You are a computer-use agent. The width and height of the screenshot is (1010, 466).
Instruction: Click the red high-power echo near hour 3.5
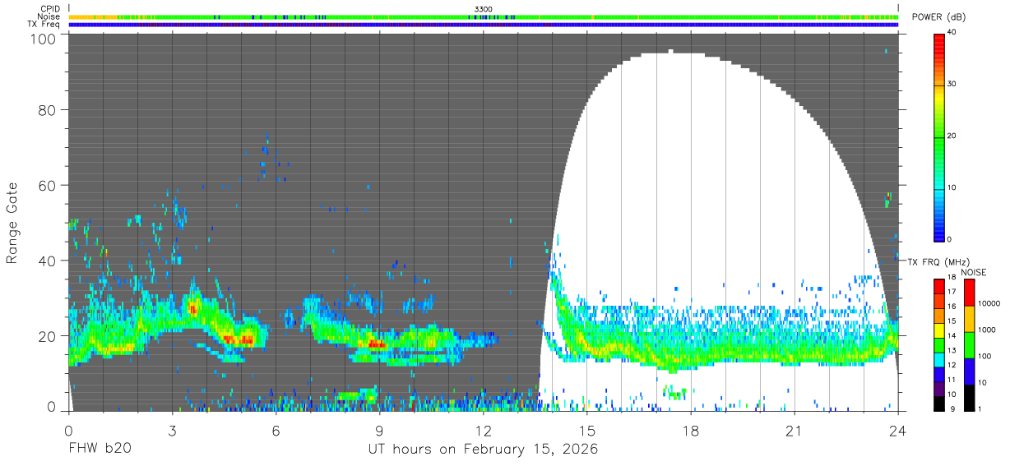(193, 308)
